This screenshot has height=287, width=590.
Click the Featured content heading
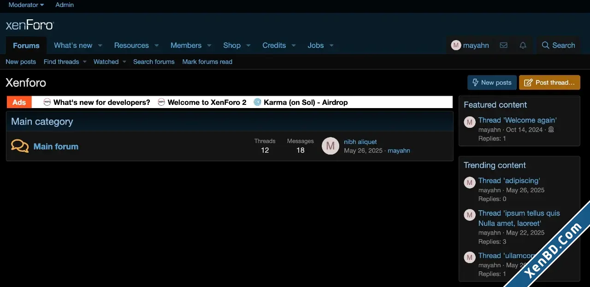[x=495, y=104]
